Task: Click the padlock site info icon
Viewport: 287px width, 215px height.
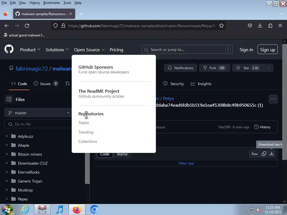Action: [x=63, y=25]
